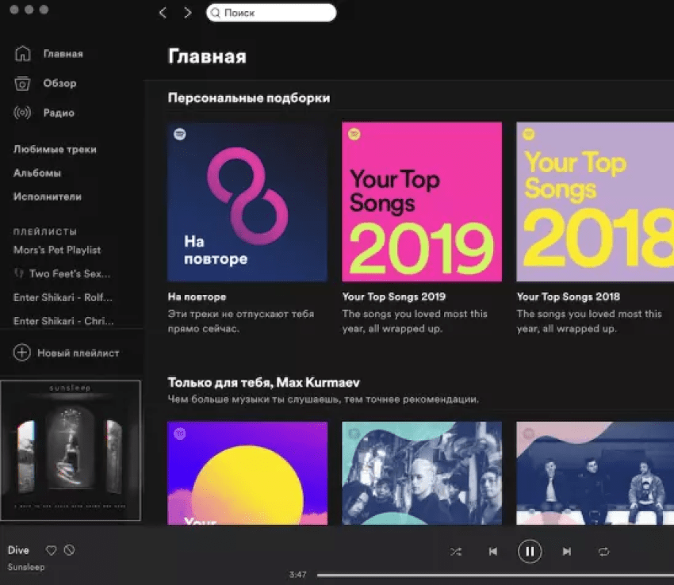Go forward with the right arrow
The image size is (674, 585).
coord(188,13)
